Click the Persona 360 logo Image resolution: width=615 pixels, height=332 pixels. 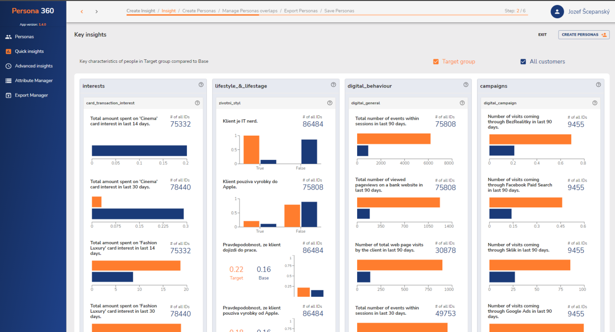tap(33, 11)
